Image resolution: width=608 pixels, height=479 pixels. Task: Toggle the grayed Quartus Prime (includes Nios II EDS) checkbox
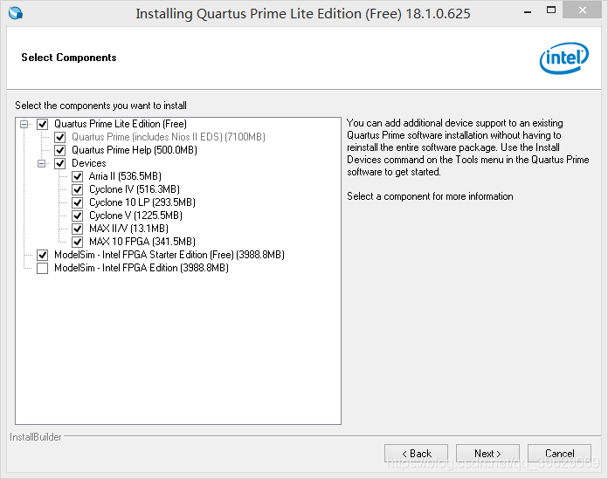click(59, 138)
